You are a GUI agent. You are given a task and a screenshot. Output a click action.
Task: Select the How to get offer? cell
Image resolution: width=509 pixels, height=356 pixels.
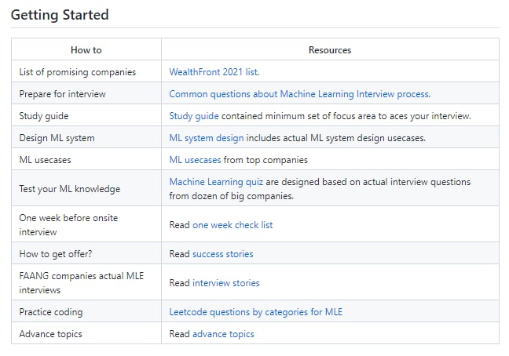point(58,253)
